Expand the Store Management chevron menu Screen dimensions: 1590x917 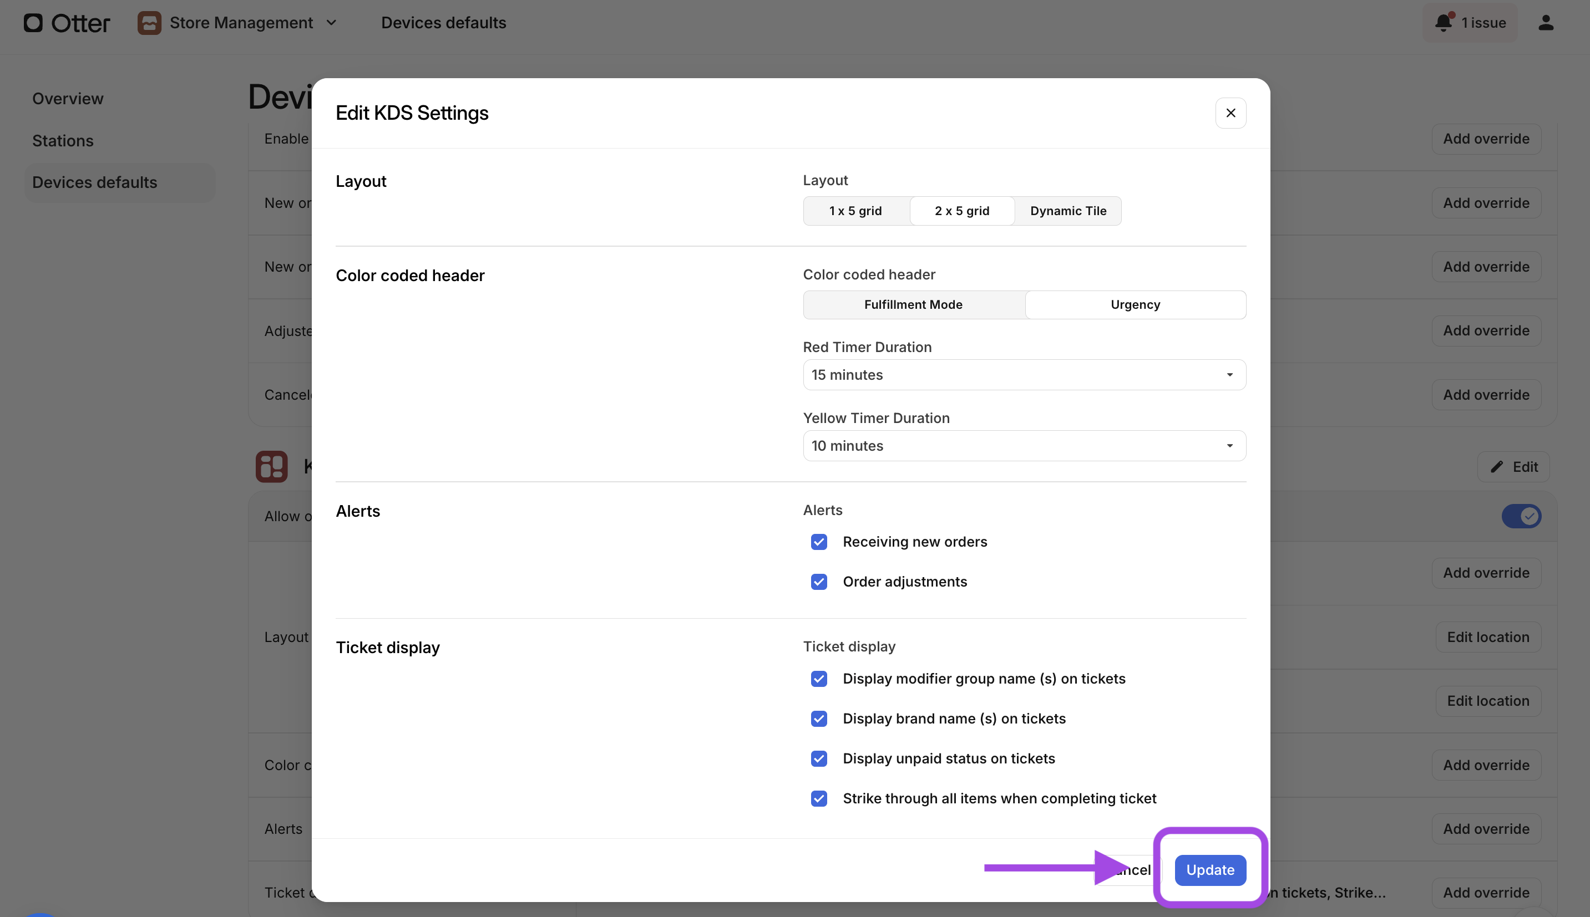pyautogui.click(x=332, y=23)
